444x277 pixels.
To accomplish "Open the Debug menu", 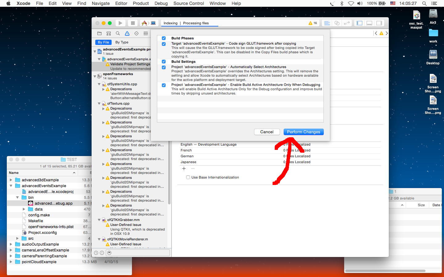I will pyautogui.click(x=161, y=3).
